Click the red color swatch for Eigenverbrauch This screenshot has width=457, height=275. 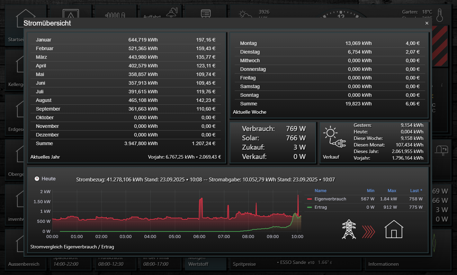click(310, 199)
